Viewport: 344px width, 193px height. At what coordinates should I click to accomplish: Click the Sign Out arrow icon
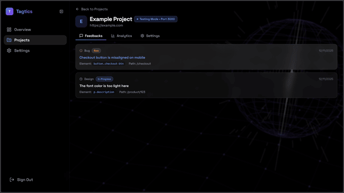(x=12, y=180)
